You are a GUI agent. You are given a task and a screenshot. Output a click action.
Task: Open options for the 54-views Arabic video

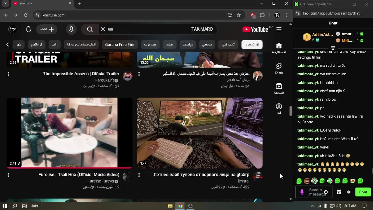pos(139,74)
